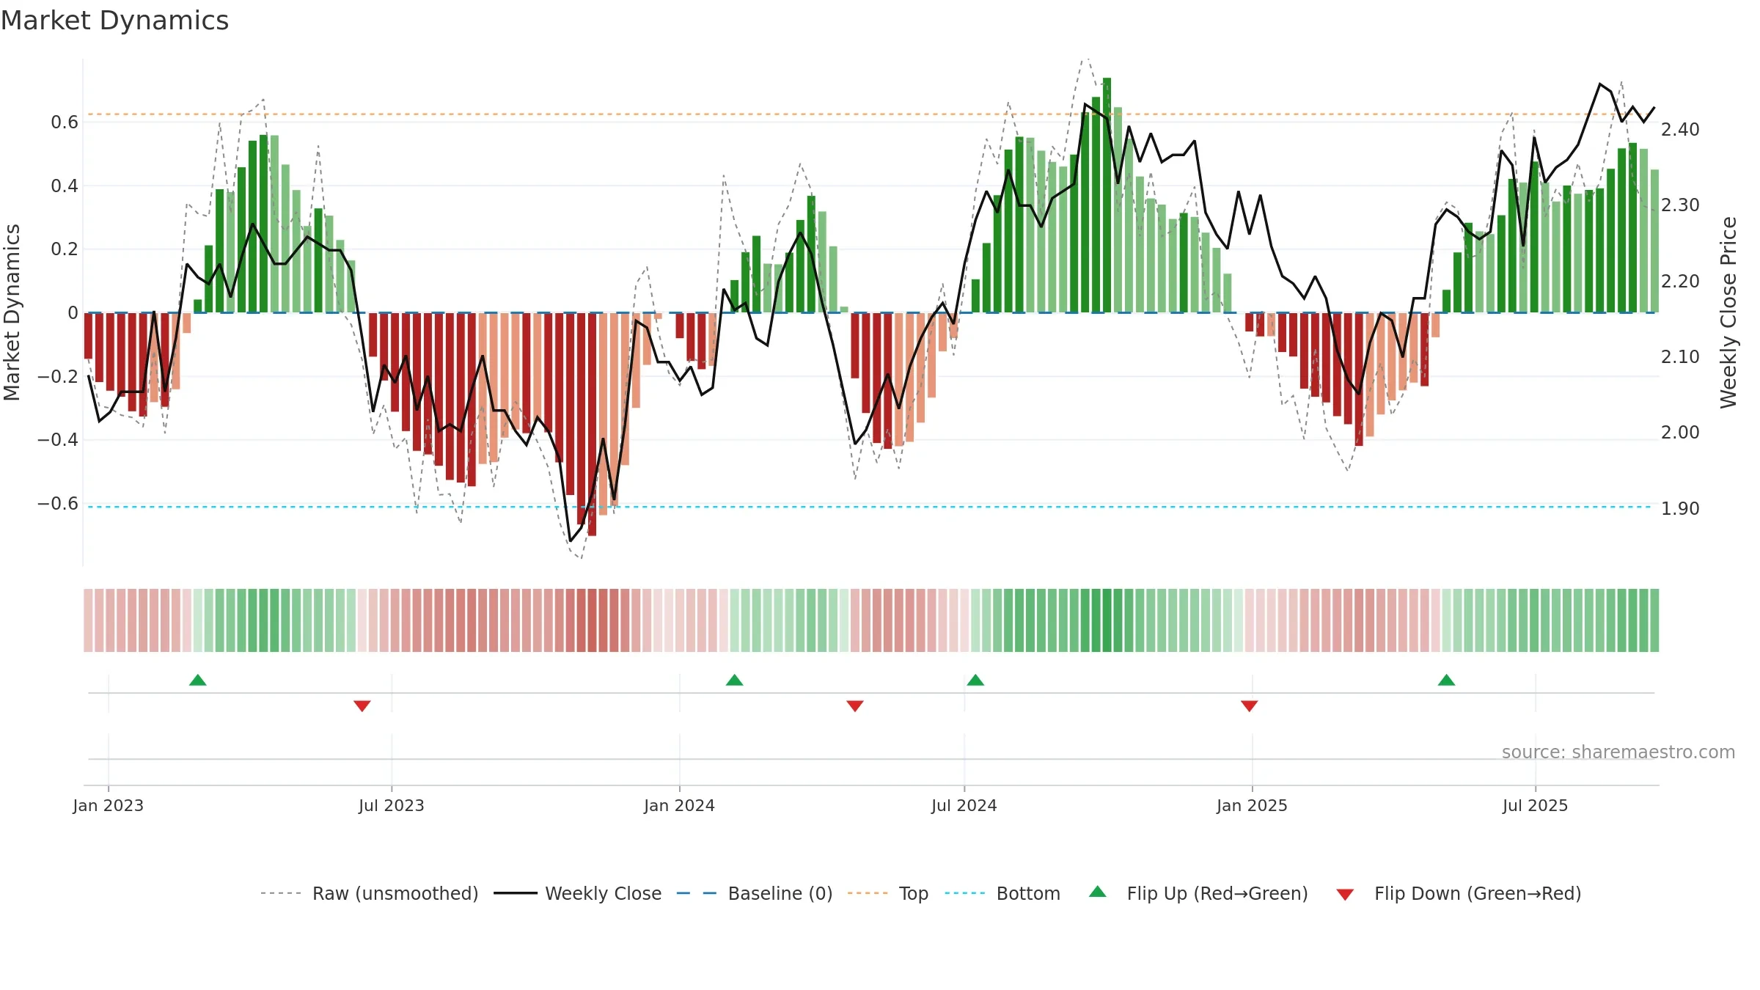Click the Flip Up marker shortly after Jan 2024
Viewport: 1760px width, 990px height.
[x=734, y=680]
